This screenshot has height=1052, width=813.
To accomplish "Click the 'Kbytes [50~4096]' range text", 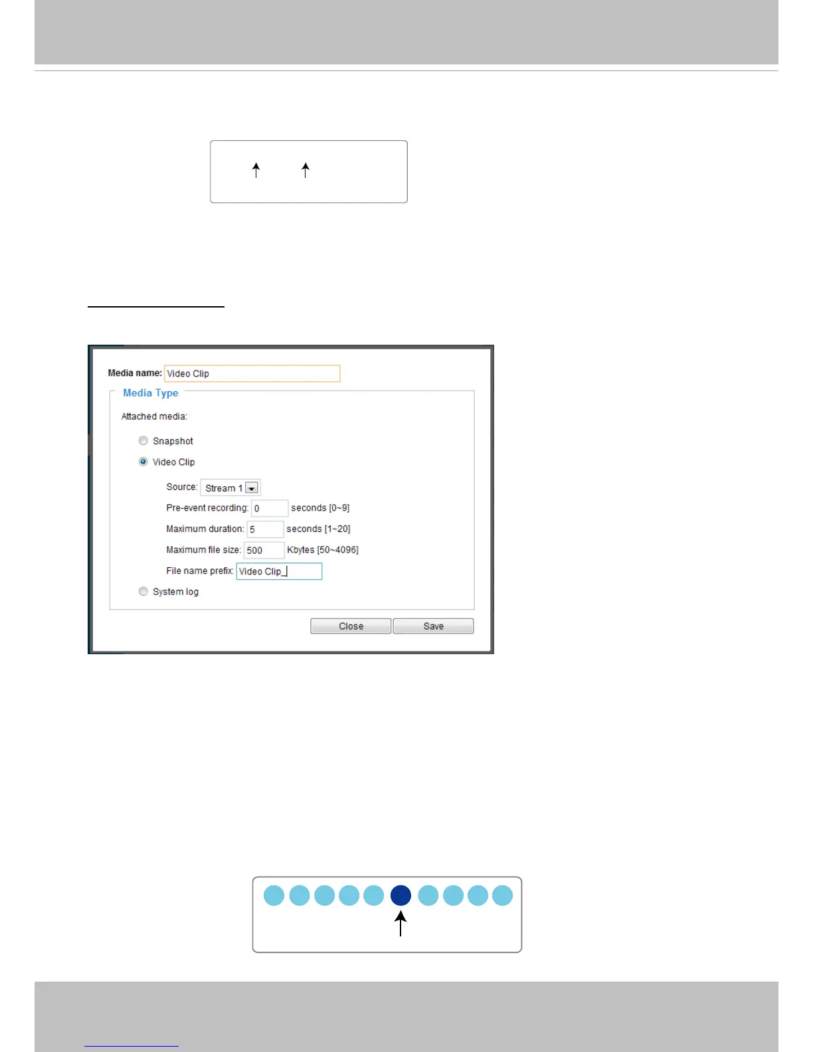I will click(323, 550).
